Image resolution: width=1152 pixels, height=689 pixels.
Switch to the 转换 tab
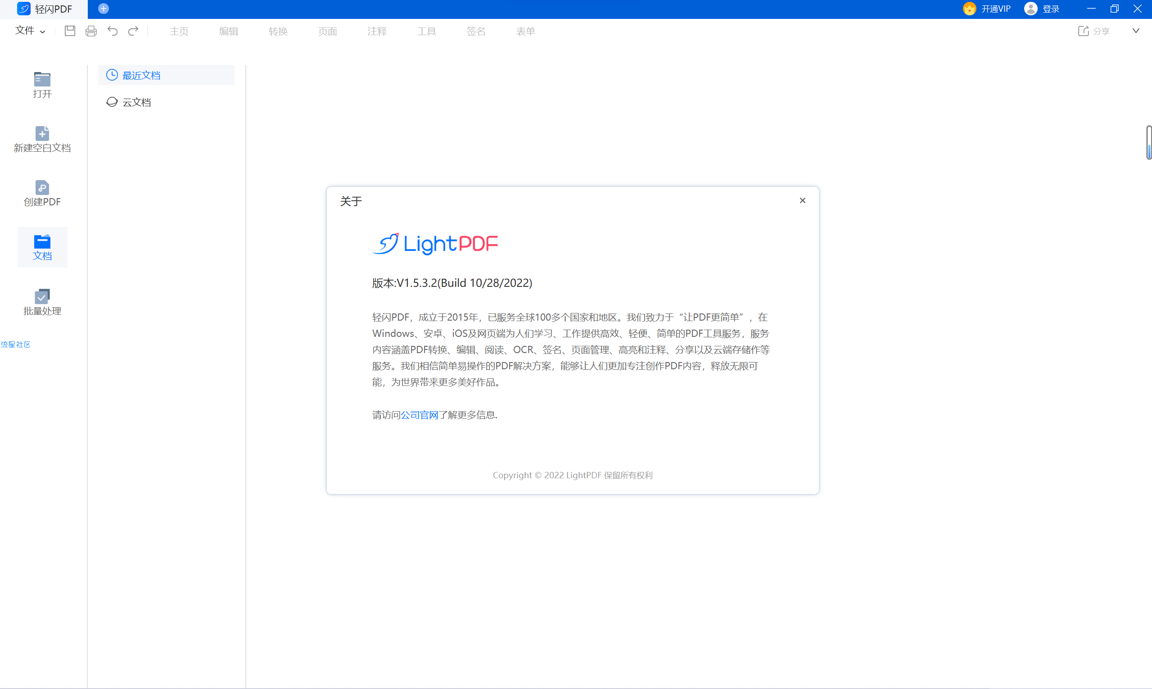pos(279,31)
